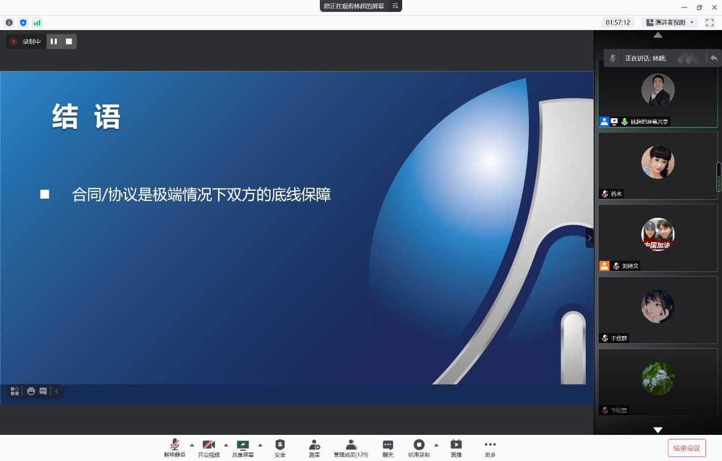The image size is (722, 461).
Task: Show meeting info via the info icon
Action: coord(9,23)
